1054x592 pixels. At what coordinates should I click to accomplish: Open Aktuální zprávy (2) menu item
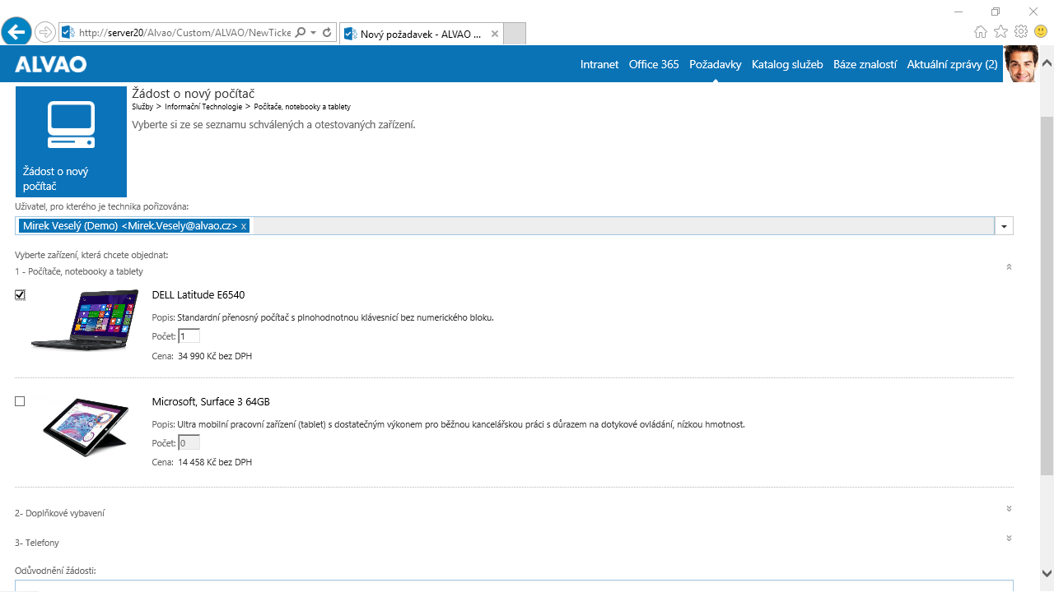click(952, 64)
